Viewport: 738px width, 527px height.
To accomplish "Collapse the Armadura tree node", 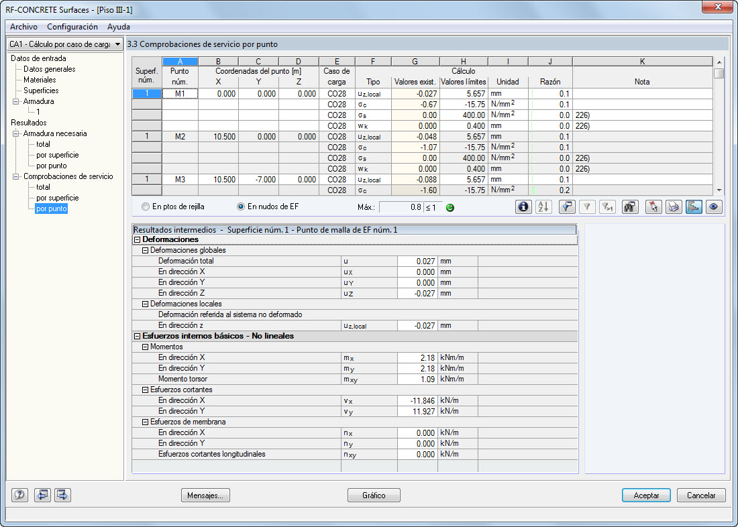I will [17, 101].
